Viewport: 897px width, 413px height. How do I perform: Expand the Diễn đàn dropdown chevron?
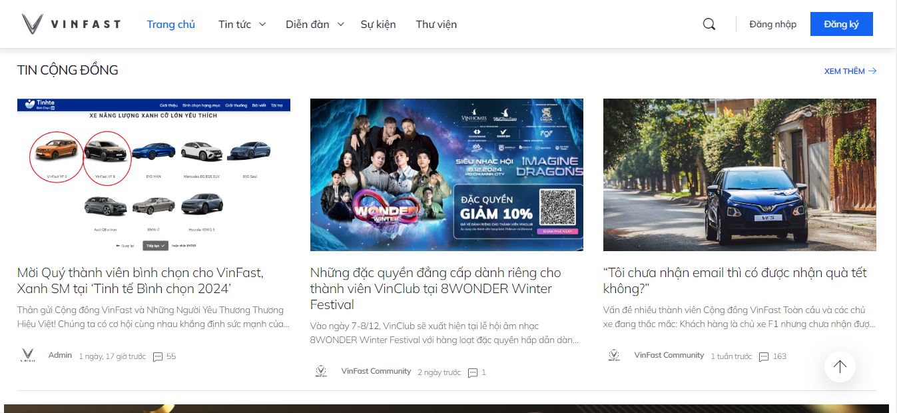(340, 24)
